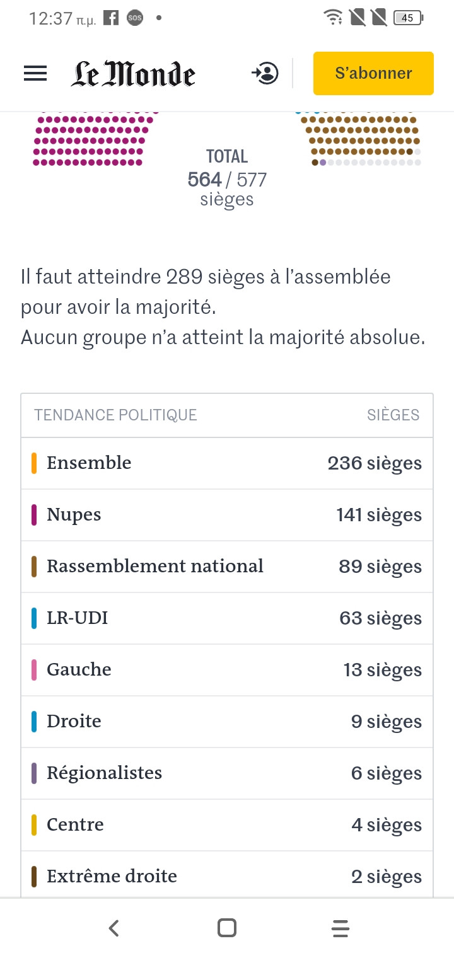454x958 pixels.
Task: Select the Ensemble row in the table
Action: [227, 463]
